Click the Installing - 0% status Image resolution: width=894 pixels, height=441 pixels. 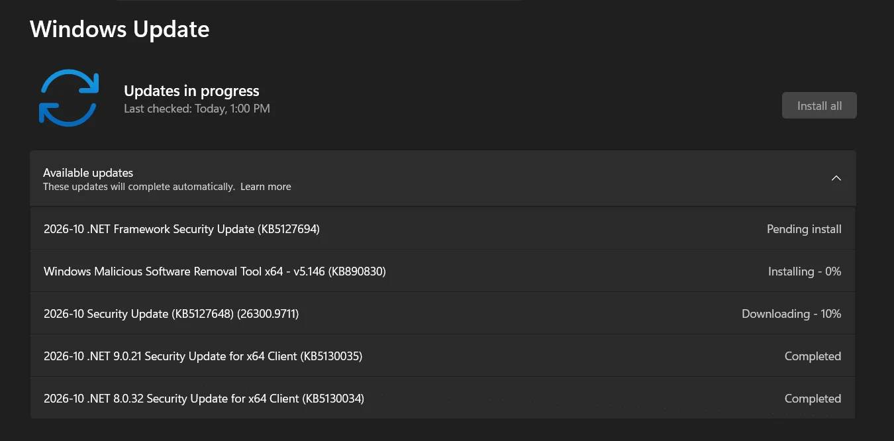pos(805,271)
